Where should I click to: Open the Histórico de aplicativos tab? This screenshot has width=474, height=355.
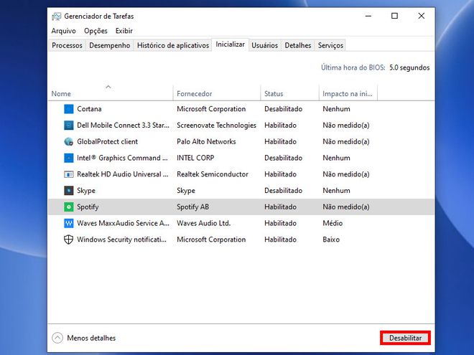[173, 45]
